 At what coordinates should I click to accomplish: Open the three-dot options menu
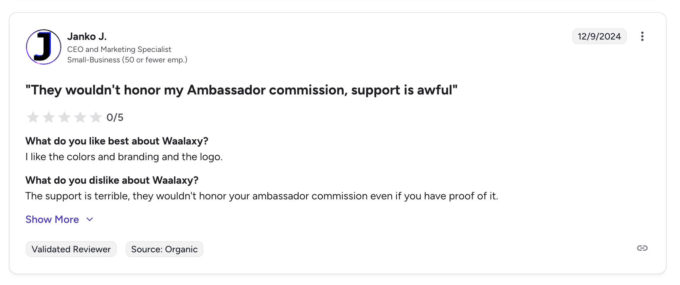[642, 36]
